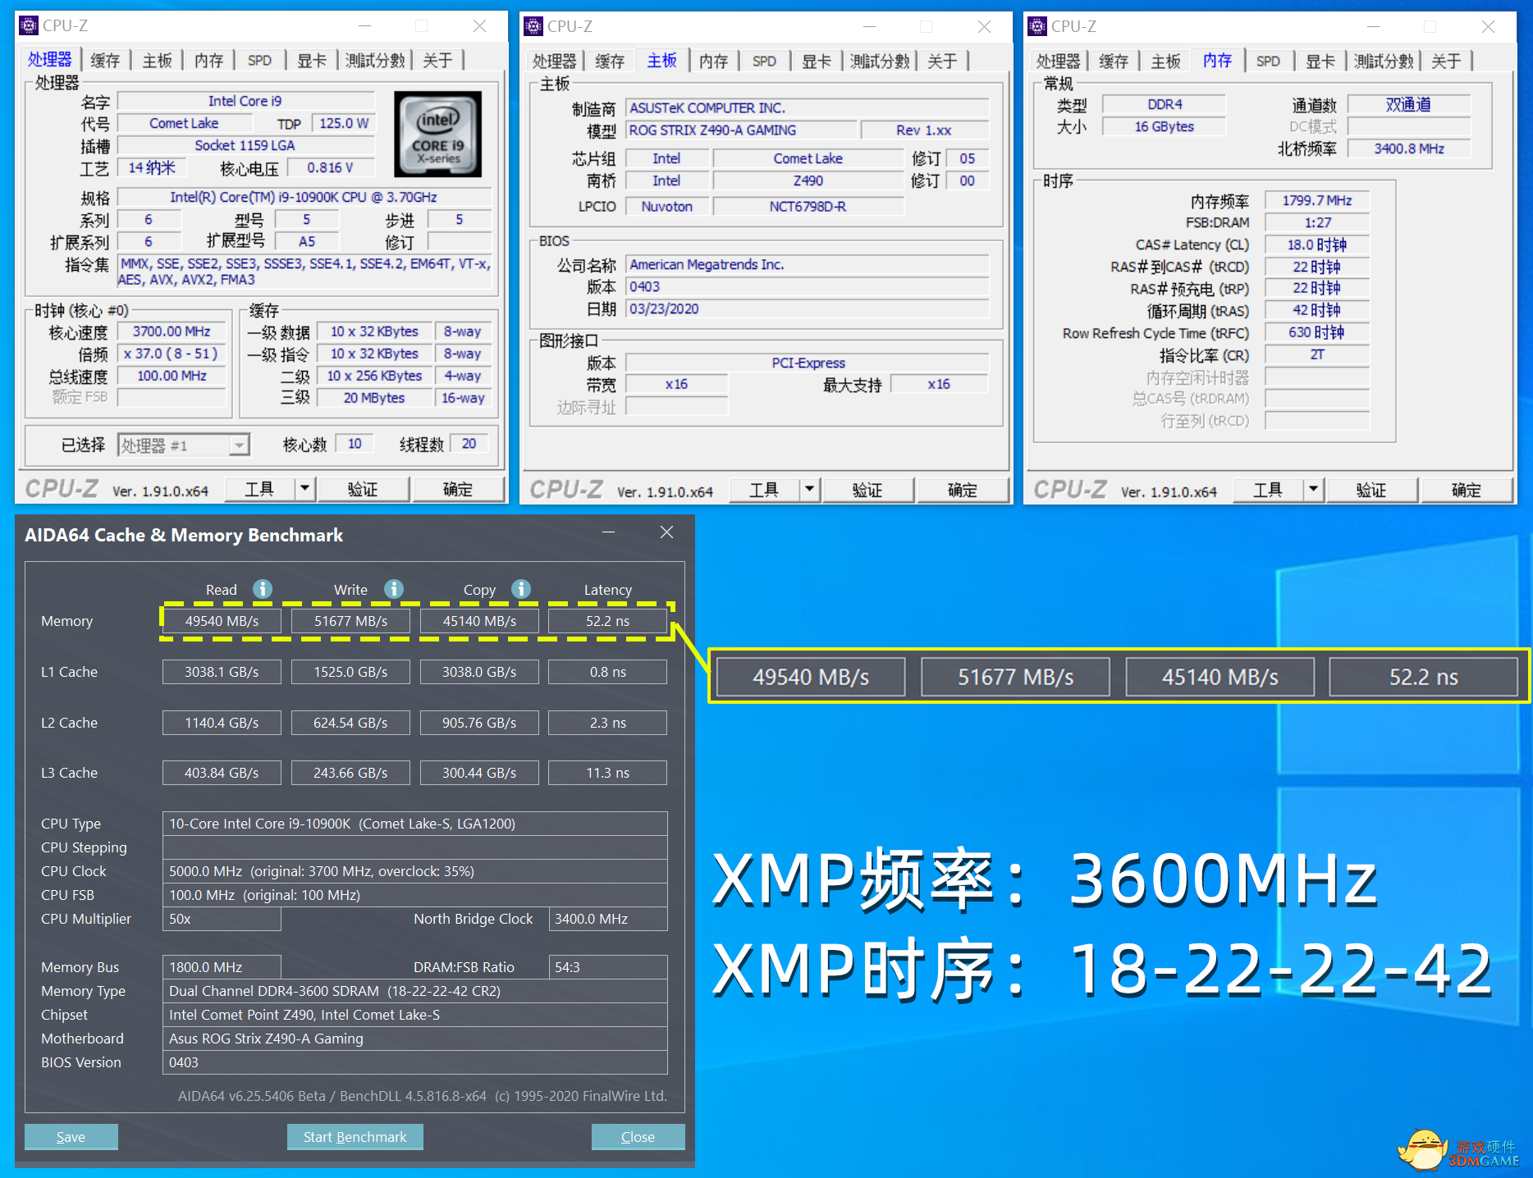Open the SPD tab in memory CPU-Z window
The height and width of the screenshot is (1178, 1533).
click(1268, 61)
